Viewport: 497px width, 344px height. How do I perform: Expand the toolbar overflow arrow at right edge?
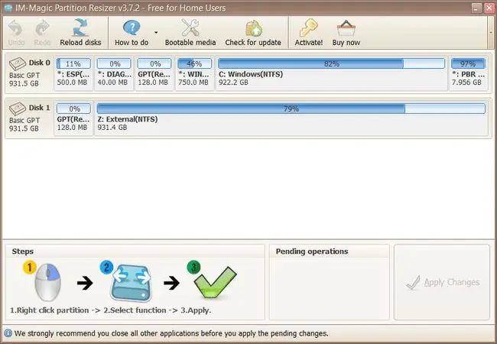coord(492,32)
